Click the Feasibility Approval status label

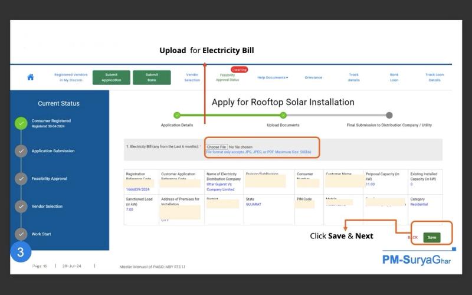coord(50,179)
